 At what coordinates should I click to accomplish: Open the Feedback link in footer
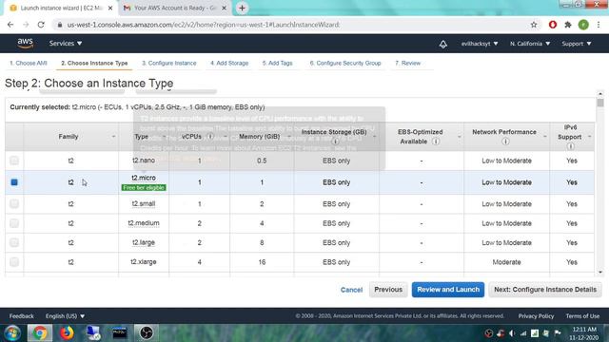pos(21,316)
